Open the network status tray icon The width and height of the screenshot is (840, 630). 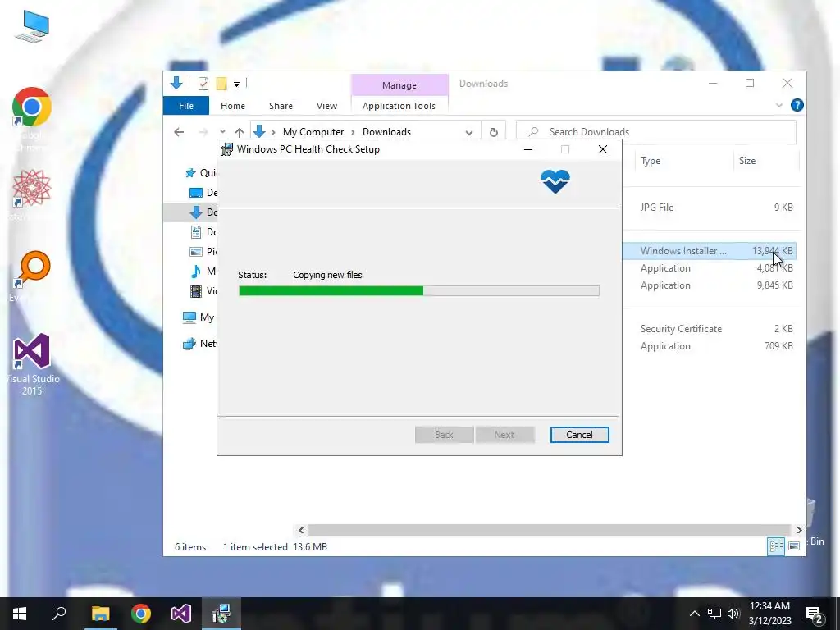714,614
